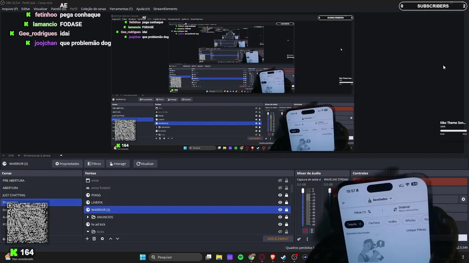Remove selected source with trash icon
The width and height of the screenshot is (469, 263).
coord(94,239)
